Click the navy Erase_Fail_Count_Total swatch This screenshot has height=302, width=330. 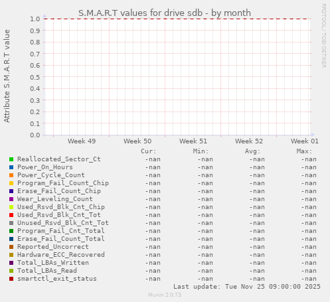(x=11, y=239)
